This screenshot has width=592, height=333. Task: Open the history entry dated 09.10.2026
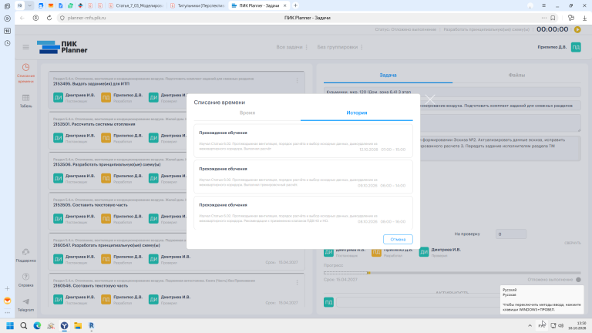coord(303,177)
